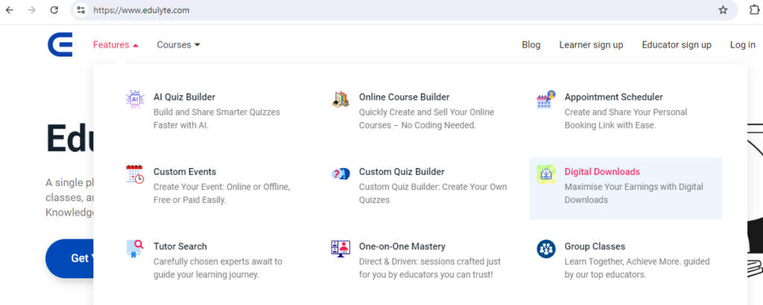Screen dimensions: 763x305
Task: Go to Learner sign up
Action: click(x=591, y=45)
